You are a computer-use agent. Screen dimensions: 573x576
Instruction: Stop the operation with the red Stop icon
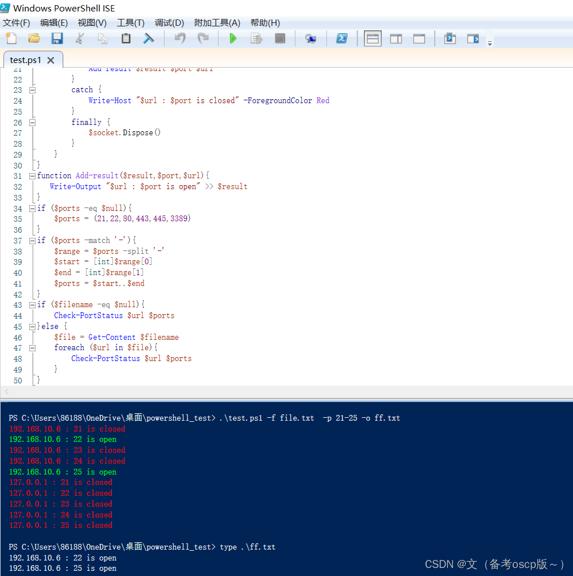click(x=280, y=38)
